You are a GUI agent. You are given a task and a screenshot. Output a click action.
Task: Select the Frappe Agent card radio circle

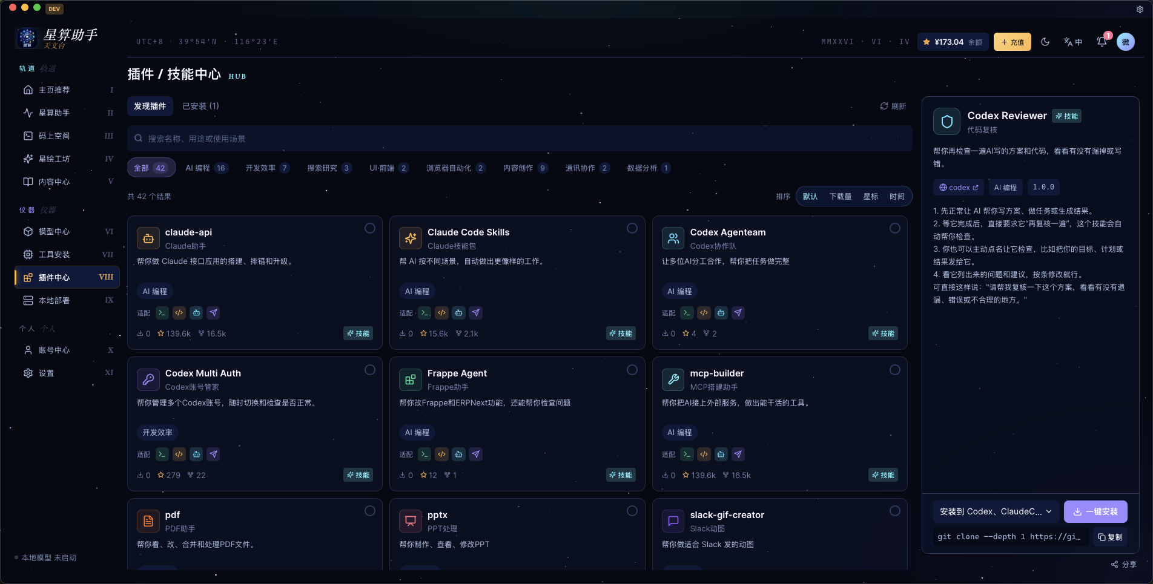[x=632, y=370]
